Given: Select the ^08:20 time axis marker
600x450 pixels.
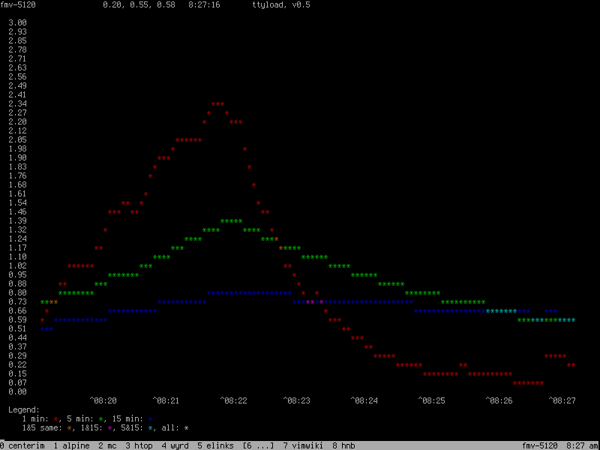Looking at the screenshot, I should tap(103, 400).
